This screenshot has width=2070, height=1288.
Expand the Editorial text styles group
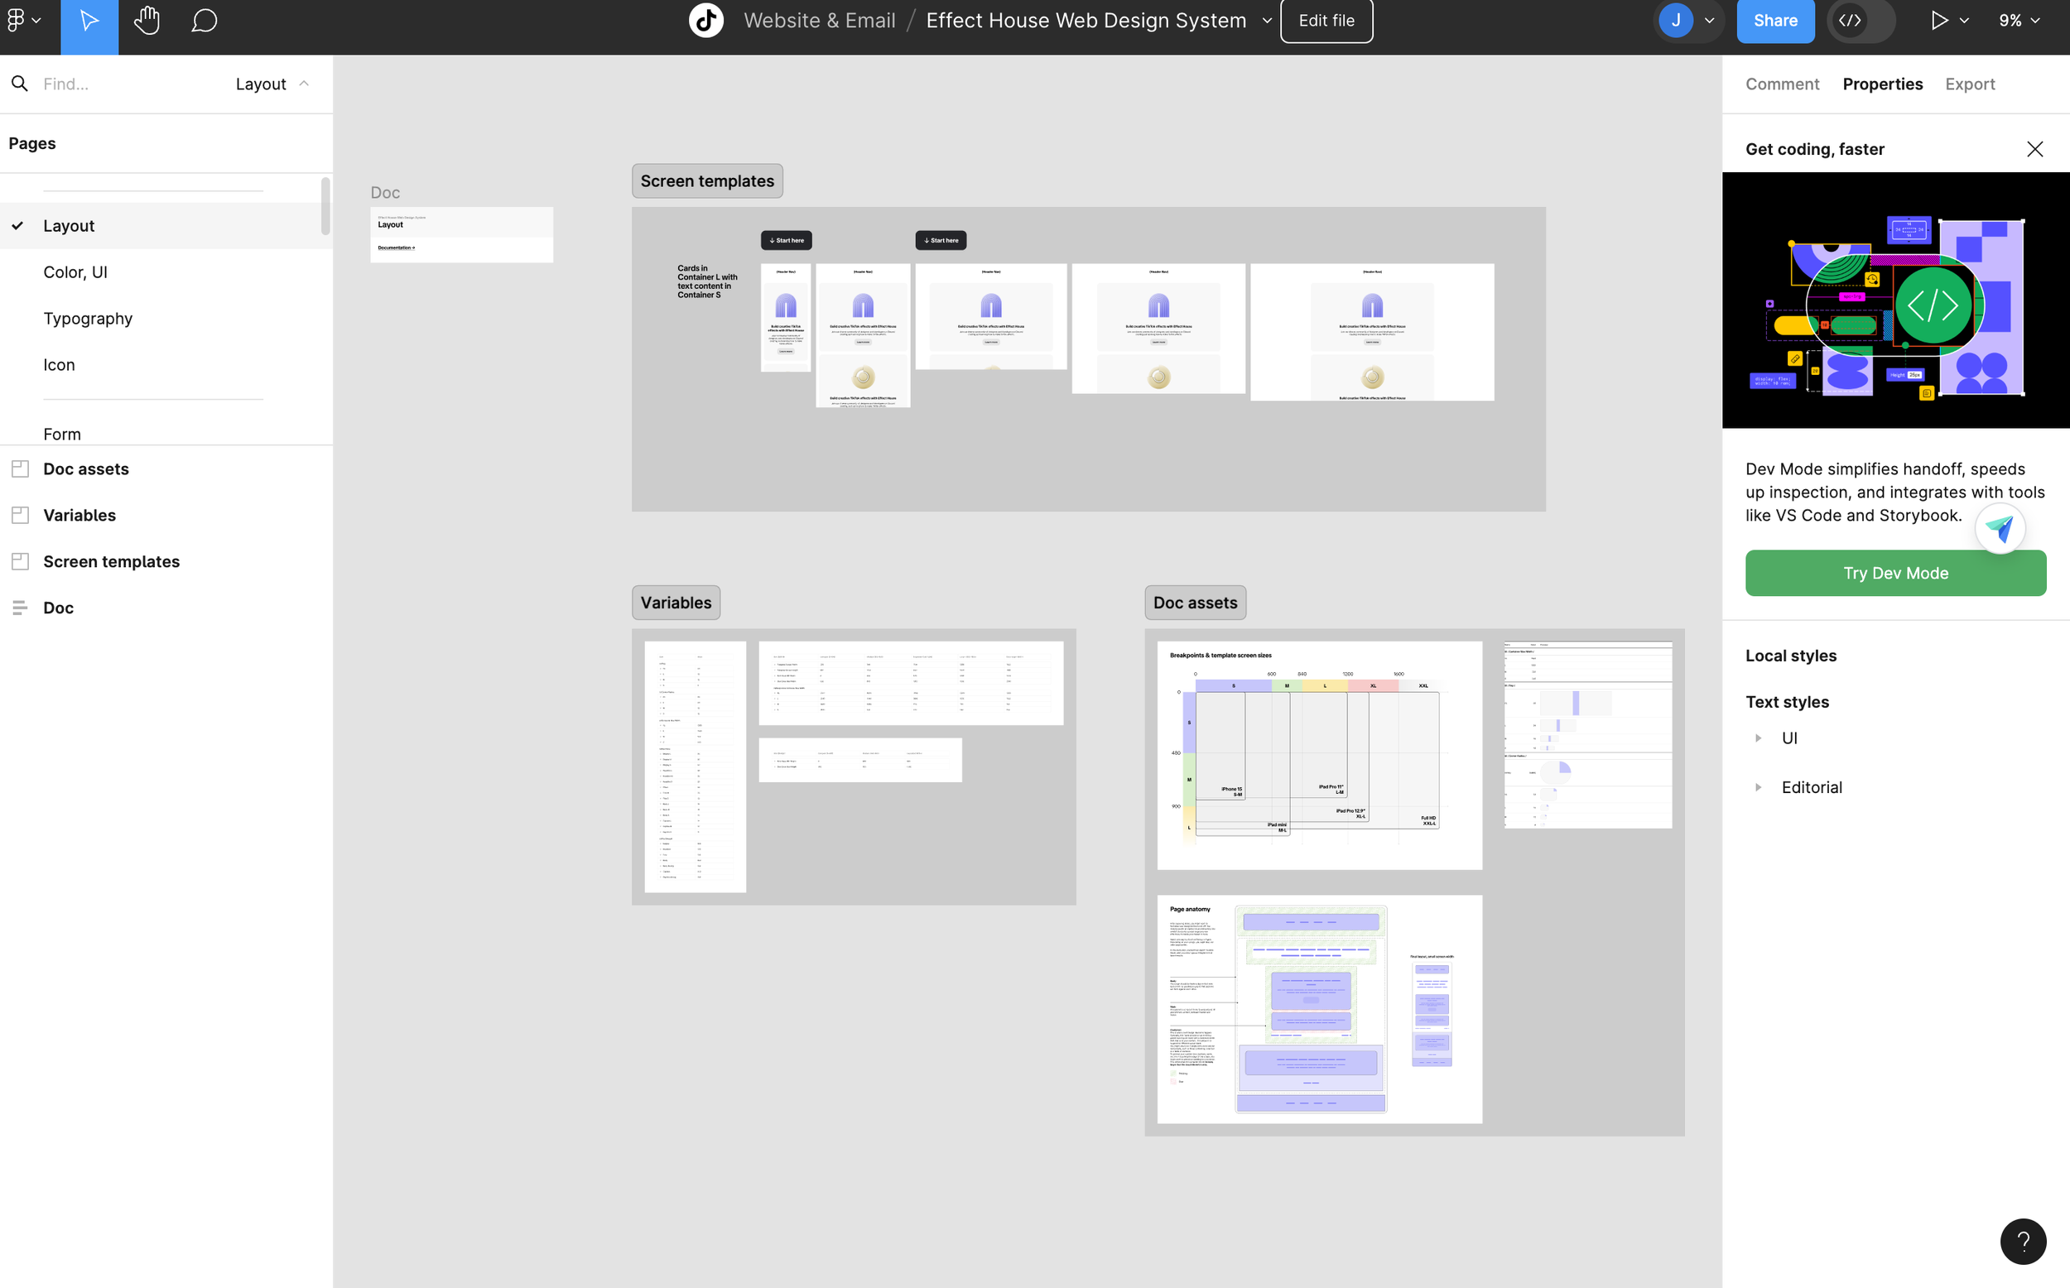(1757, 788)
